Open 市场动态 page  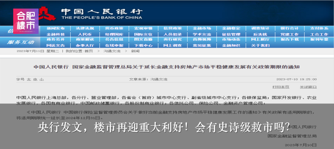pyautogui.click(x=231, y=39)
